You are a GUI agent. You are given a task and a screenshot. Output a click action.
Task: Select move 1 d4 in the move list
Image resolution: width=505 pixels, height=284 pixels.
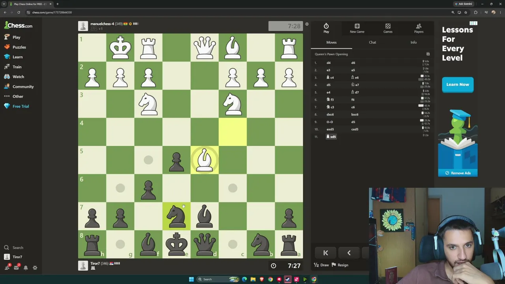pyautogui.click(x=329, y=63)
